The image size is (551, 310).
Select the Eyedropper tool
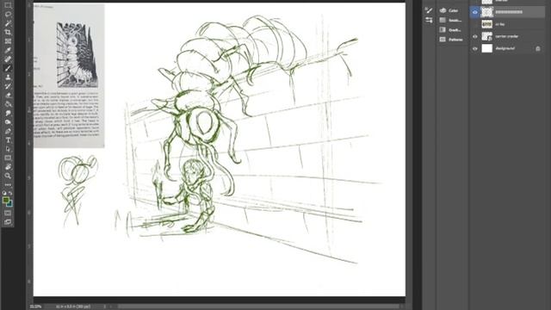pyautogui.click(x=8, y=50)
